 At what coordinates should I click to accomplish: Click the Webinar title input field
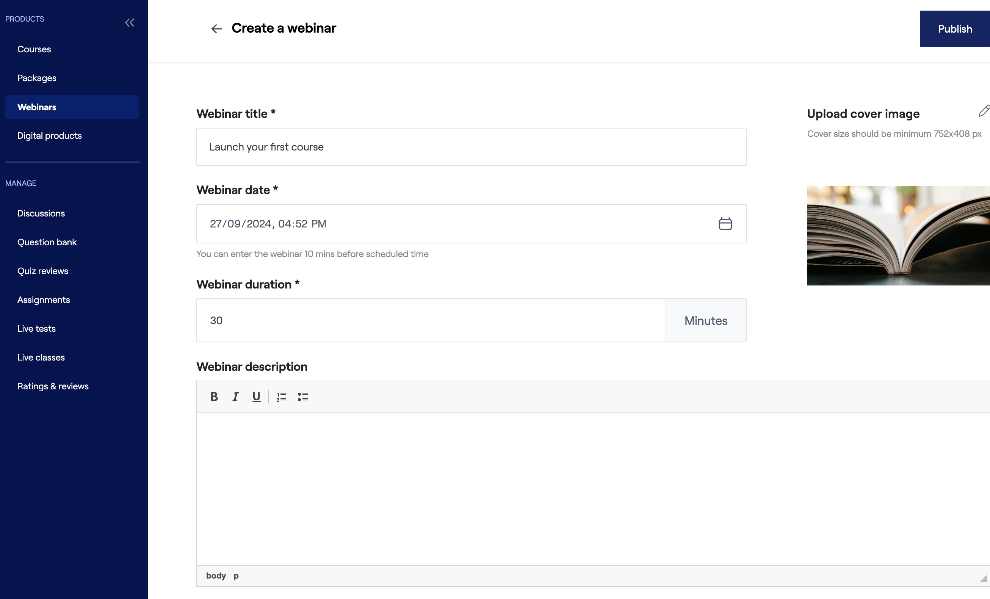(x=471, y=147)
